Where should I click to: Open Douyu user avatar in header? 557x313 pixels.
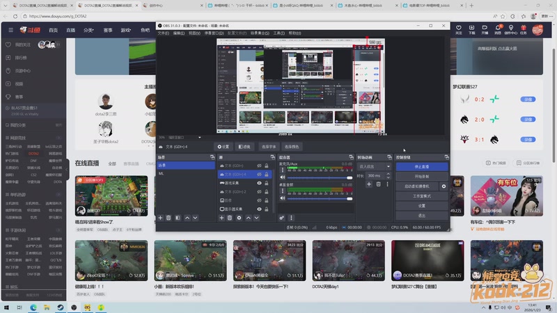pos(538,29)
